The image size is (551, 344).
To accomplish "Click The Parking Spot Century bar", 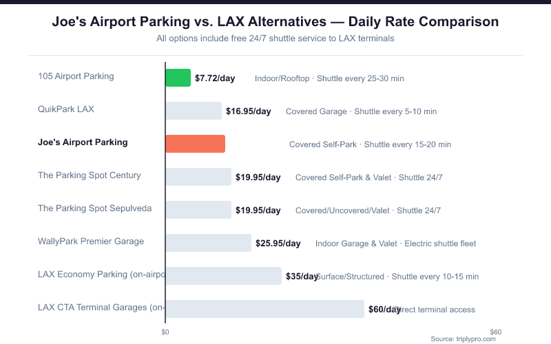I will [198, 177].
